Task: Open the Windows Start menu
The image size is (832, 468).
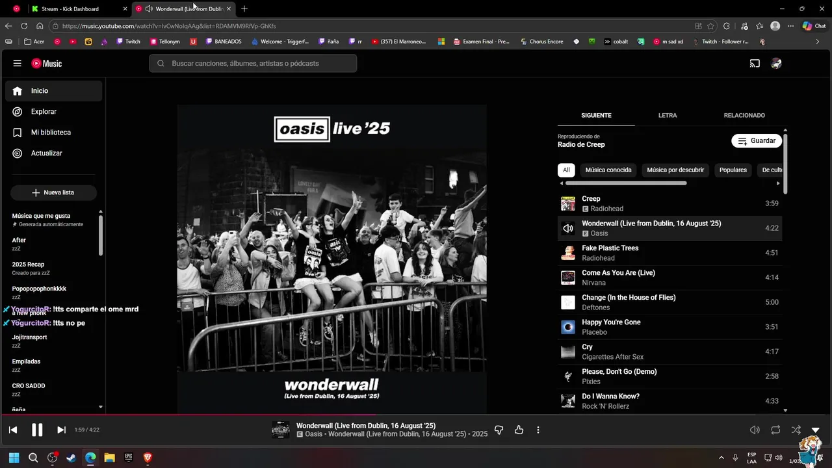Action: [x=14, y=458]
